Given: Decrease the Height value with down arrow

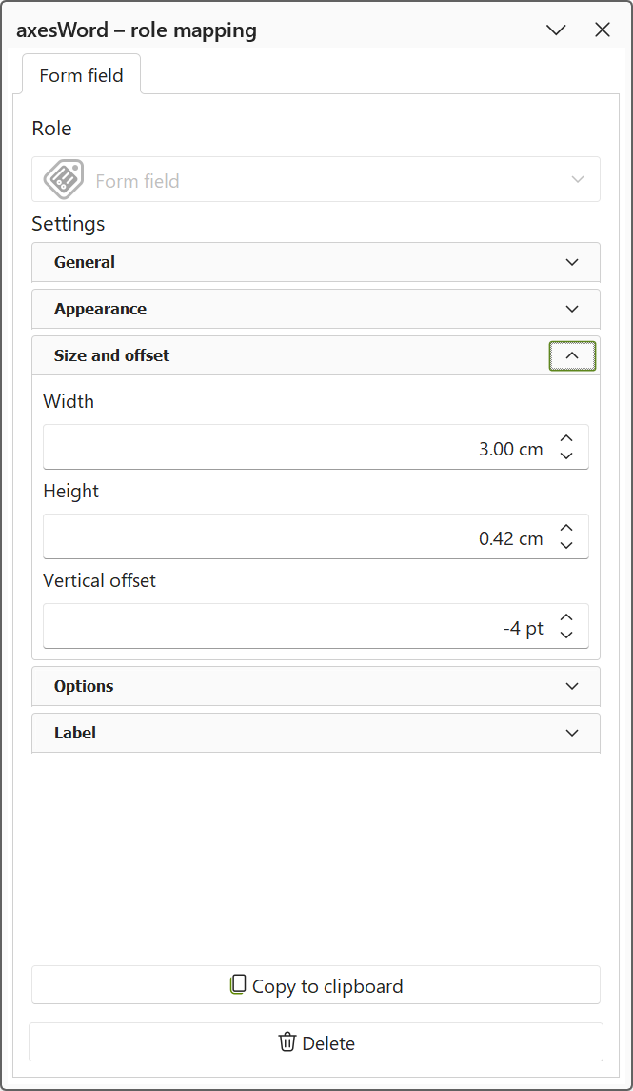Looking at the screenshot, I should click(566, 545).
